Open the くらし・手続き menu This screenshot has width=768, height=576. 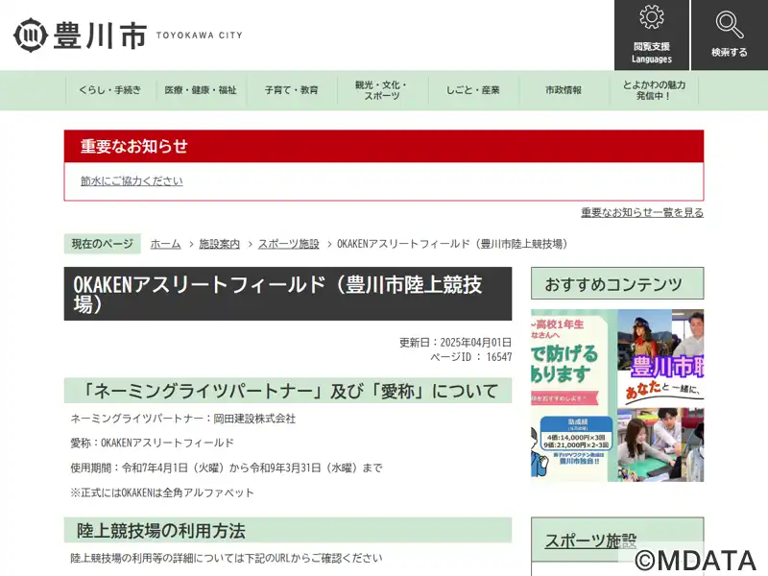coord(110,90)
